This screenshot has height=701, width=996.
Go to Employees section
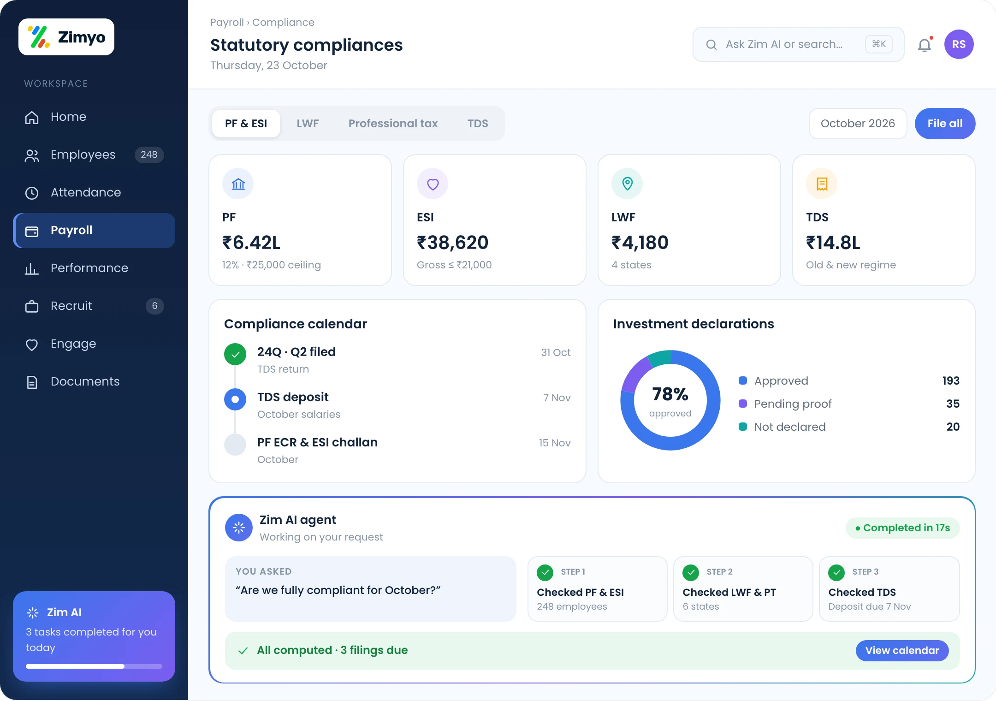click(94, 154)
